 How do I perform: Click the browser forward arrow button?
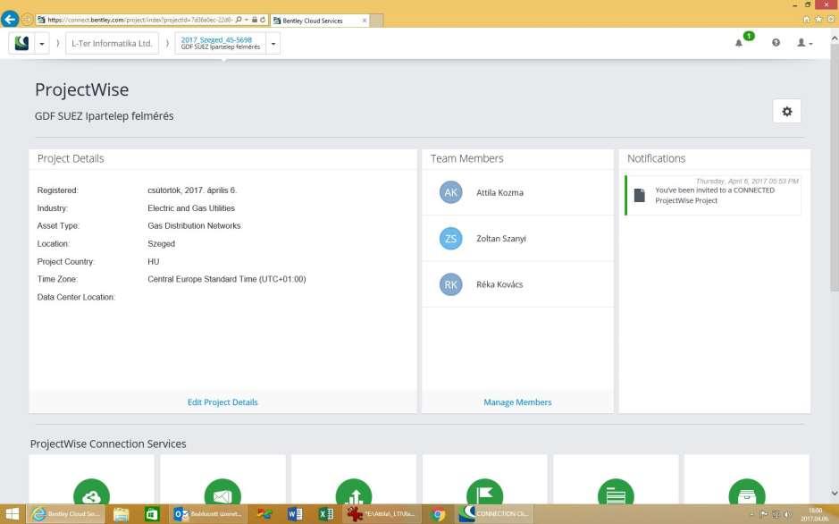click(x=27, y=20)
